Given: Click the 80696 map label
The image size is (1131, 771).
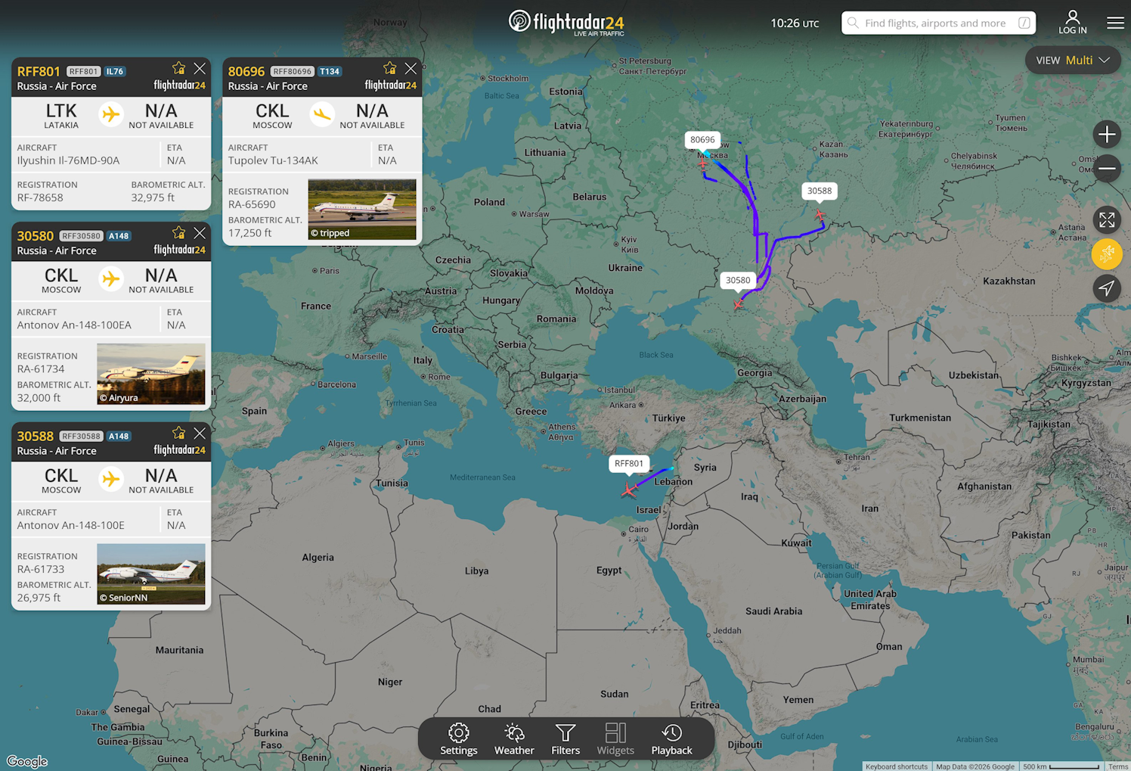Looking at the screenshot, I should click(x=702, y=140).
